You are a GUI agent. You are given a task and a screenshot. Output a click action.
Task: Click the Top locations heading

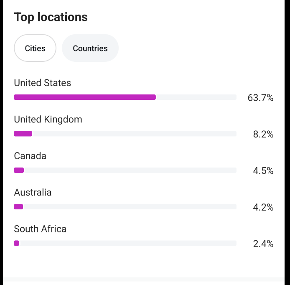pyautogui.click(x=51, y=17)
